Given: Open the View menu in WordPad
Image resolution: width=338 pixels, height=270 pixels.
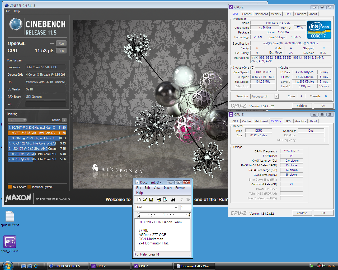Looking at the screenshot, I should [x=157, y=188].
